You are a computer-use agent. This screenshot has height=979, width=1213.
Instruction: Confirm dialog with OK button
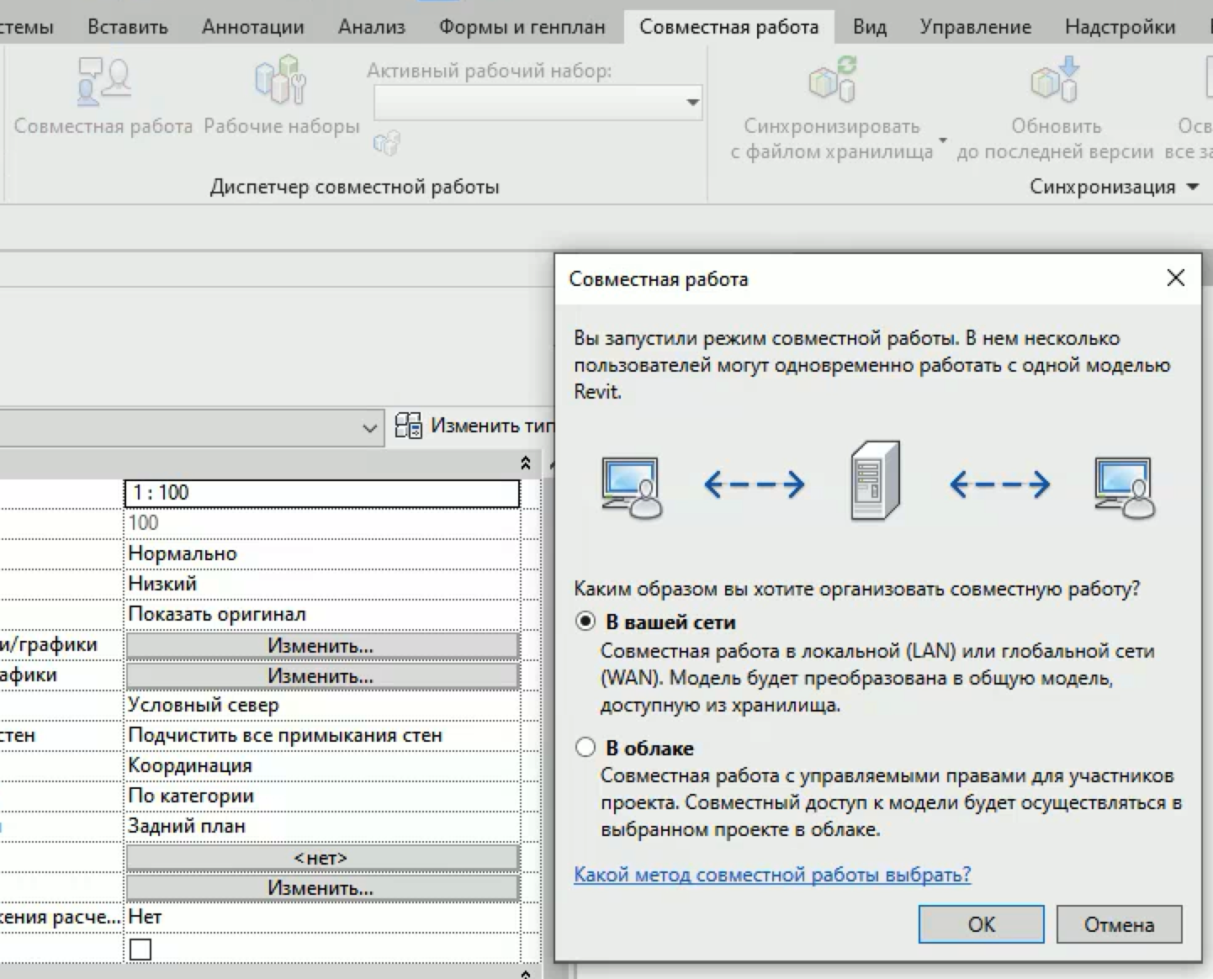pos(981,924)
